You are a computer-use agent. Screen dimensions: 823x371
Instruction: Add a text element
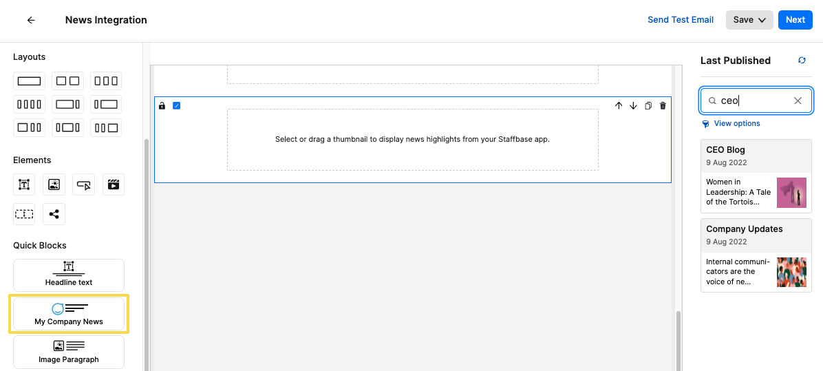pos(24,184)
